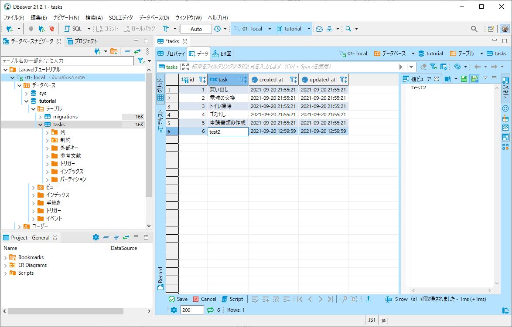Expand the migrations table node
This screenshot has width=512, height=327.
[41, 117]
